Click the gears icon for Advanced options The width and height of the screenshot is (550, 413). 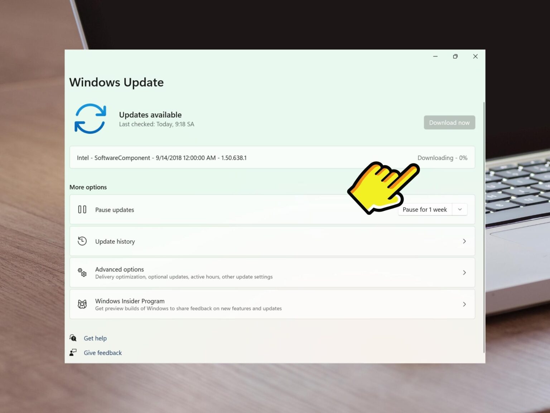point(82,272)
